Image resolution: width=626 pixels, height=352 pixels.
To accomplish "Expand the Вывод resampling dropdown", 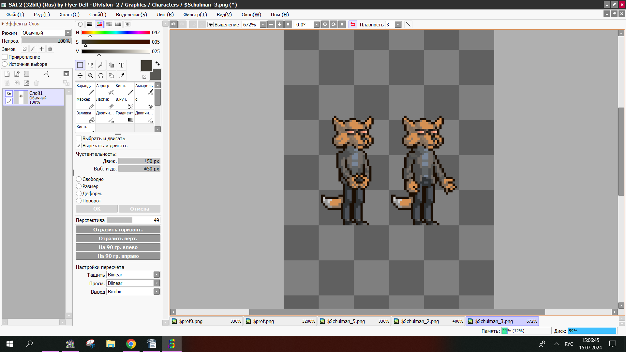I will (x=156, y=292).
